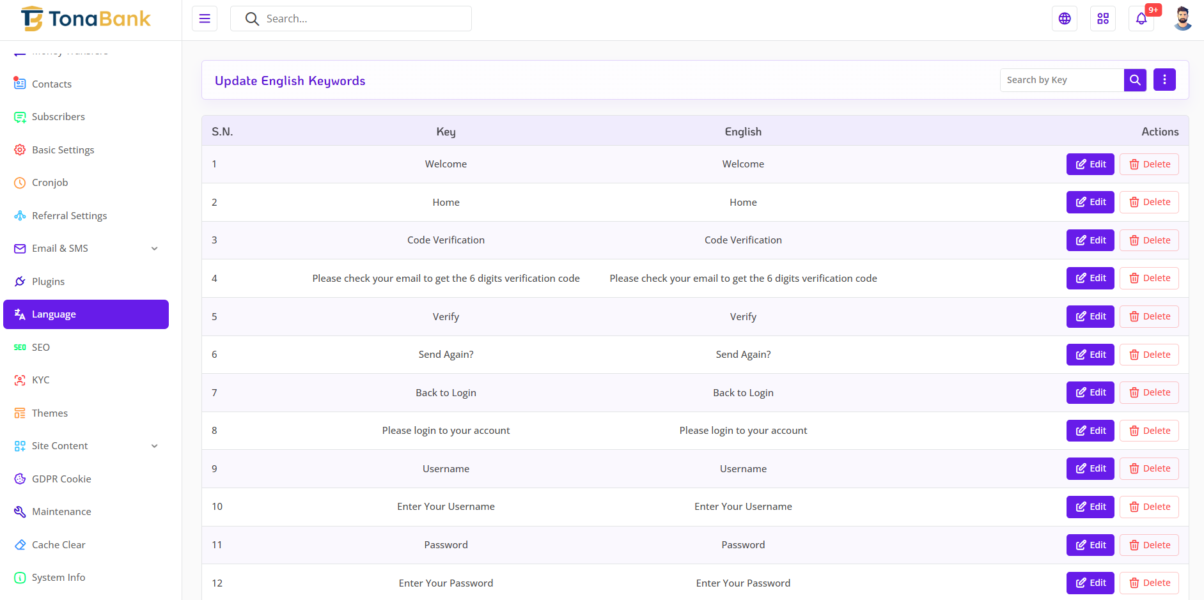Delete the Username keyword row
The image size is (1204, 600).
1149,468
